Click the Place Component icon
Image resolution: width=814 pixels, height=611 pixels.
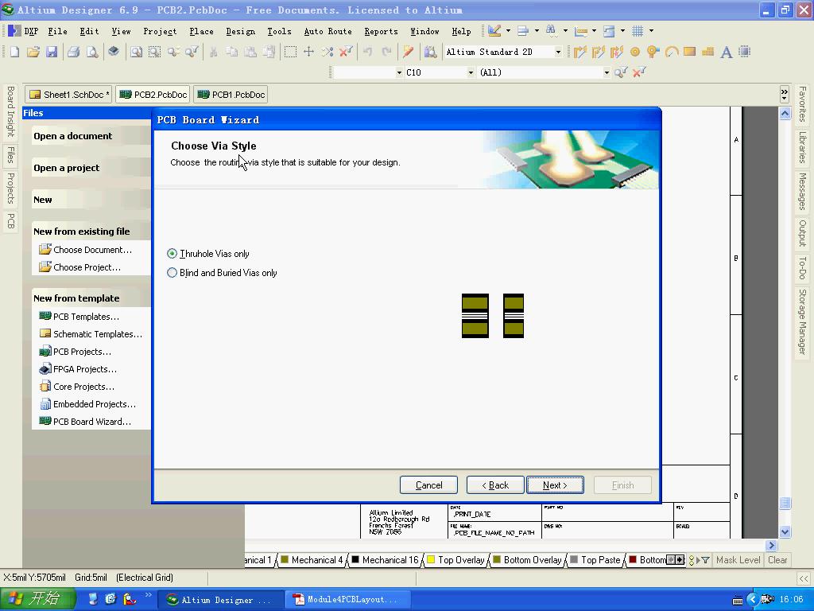tap(744, 52)
